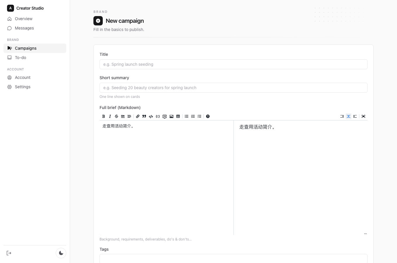Image resolution: width=397 pixels, height=263 pixels.
Task: Select Campaigns in the sidebar
Action: [x=35, y=48]
